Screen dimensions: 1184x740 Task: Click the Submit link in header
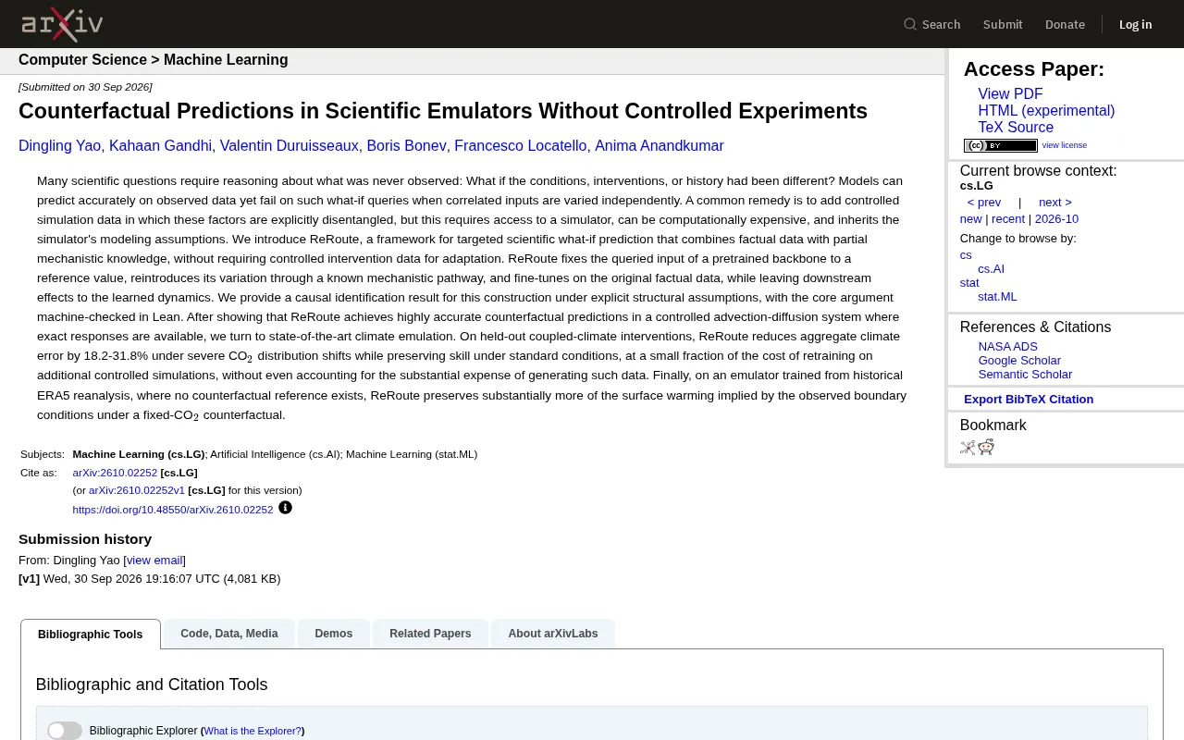tap(1003, 24)
